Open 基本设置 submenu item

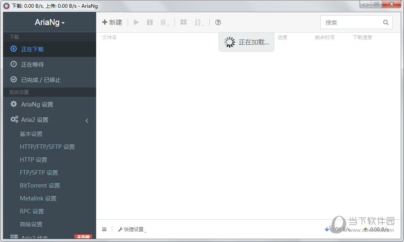[31, 134]
